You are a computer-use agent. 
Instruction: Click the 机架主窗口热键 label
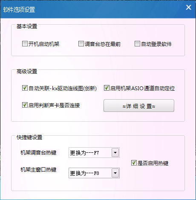(x=38, y=169)
